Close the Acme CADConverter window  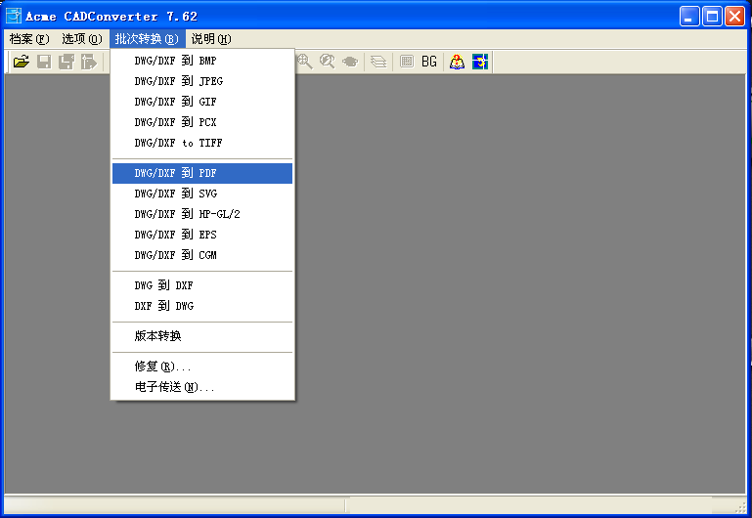click(x=734, y=17)
